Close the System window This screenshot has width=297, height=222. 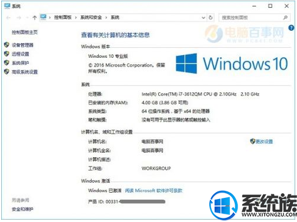click(x=286, y=6)
